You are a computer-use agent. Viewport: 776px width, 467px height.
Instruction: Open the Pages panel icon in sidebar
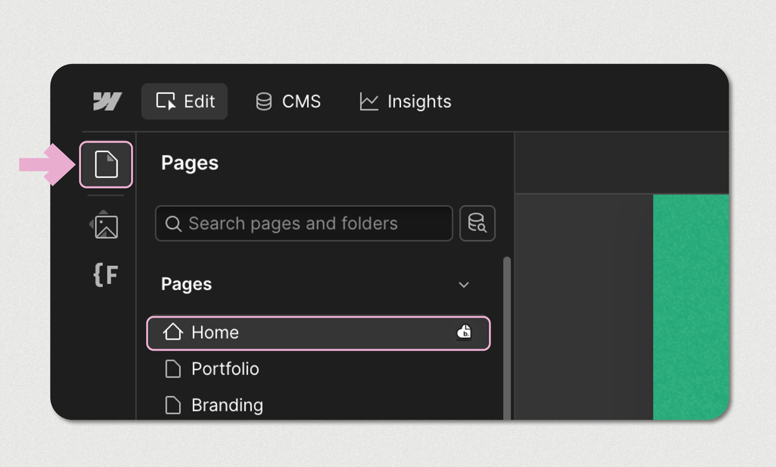coord(106,164)
